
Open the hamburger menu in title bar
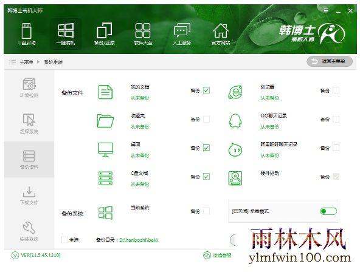[x=326, y=10]
